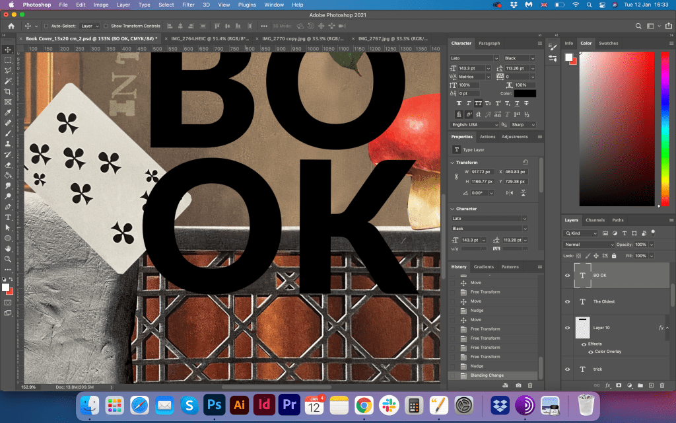Click the All Caps text style icon
Viewport: 676px width, 423px height.
pyautogui.click(x=479, y=104)
